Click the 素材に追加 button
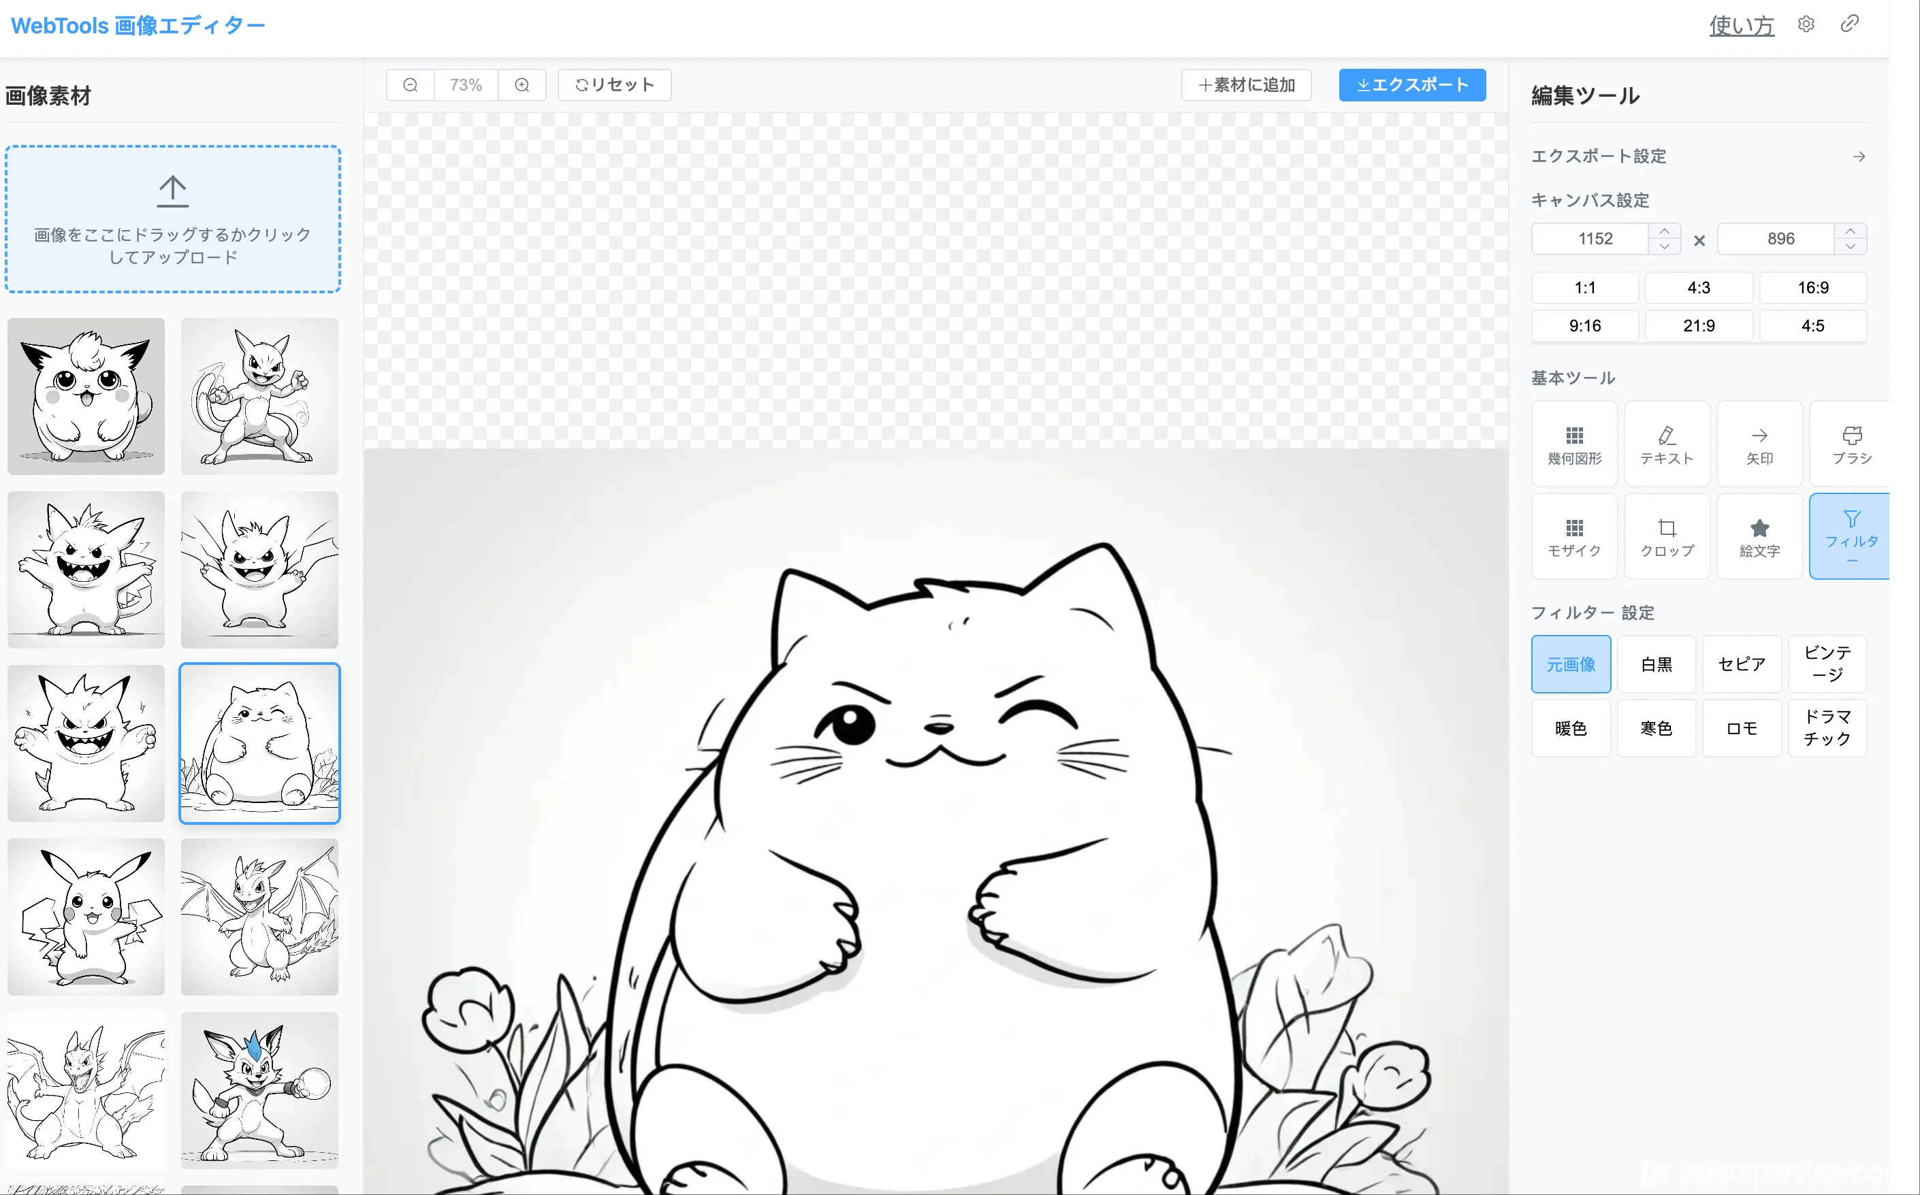The width and height of the screenshot is (1920, 1195). pyautogui.click(x=1246, y=84)
